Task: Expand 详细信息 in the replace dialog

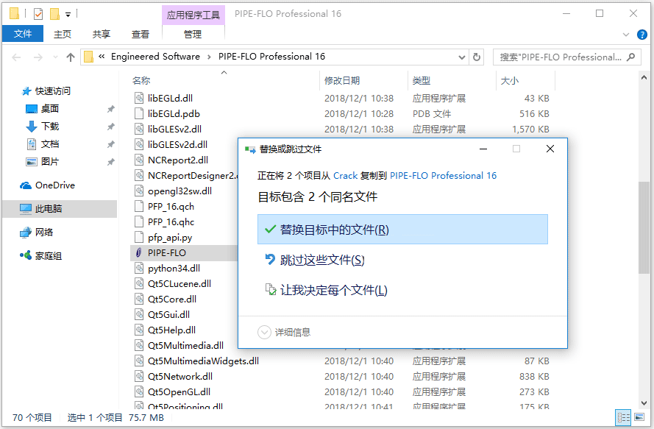Action: (x=284, y=332)
